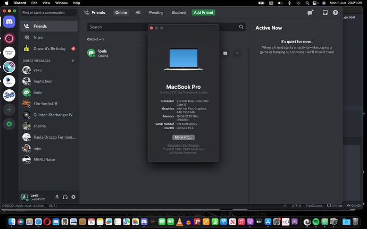This screenshot has height=229, width=367.
Task: Open the Discord app menu
Action: tap(20, 3)
